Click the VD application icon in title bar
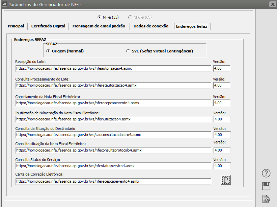 (x=4, y=4)
